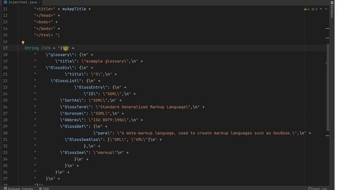Image resolution: width=337 pixels, height=190 pixels.
Task: Open the warnings count inspection indicator
Action: click(x=306, y=9)
